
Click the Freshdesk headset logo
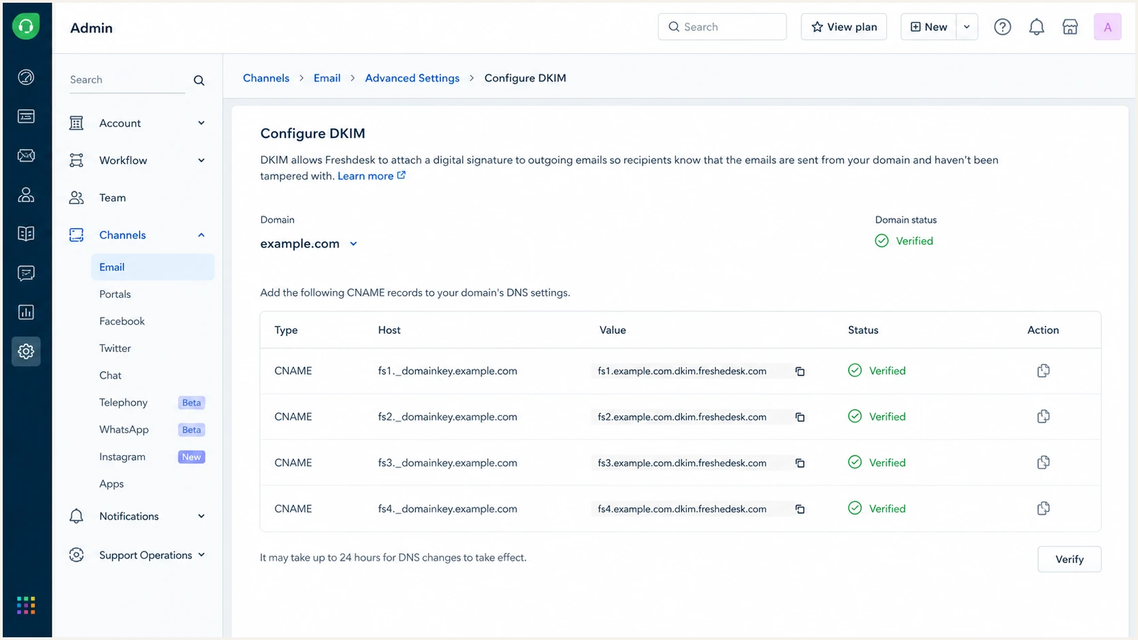(x=26, y=27)
